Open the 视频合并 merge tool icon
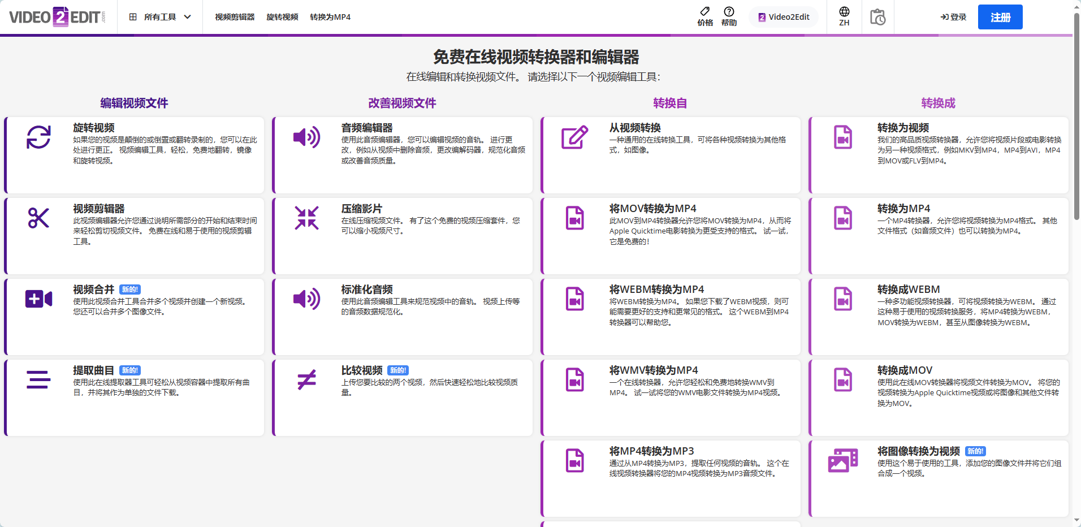Screen dimensions: 1081x527 [37, 298]
